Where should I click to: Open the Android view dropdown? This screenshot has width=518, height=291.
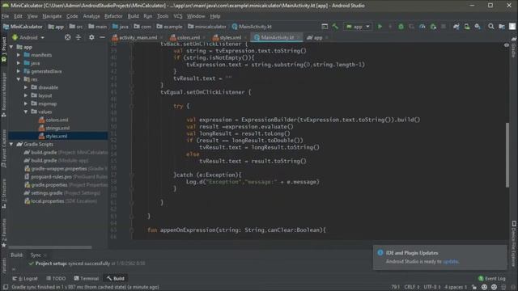pyautogui.click(x=28, y=37)
